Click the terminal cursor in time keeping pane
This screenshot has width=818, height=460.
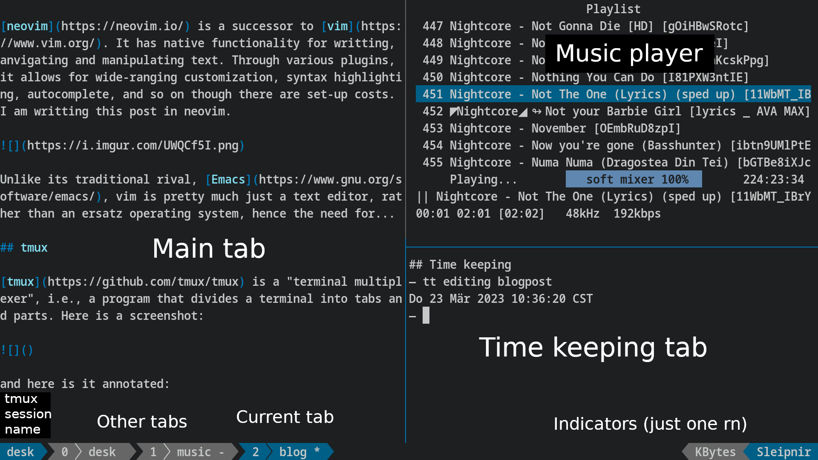tap(426, 316)
